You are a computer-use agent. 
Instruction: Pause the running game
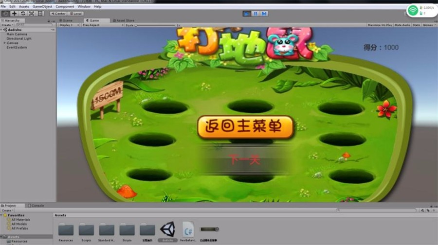tap(255, 14)
